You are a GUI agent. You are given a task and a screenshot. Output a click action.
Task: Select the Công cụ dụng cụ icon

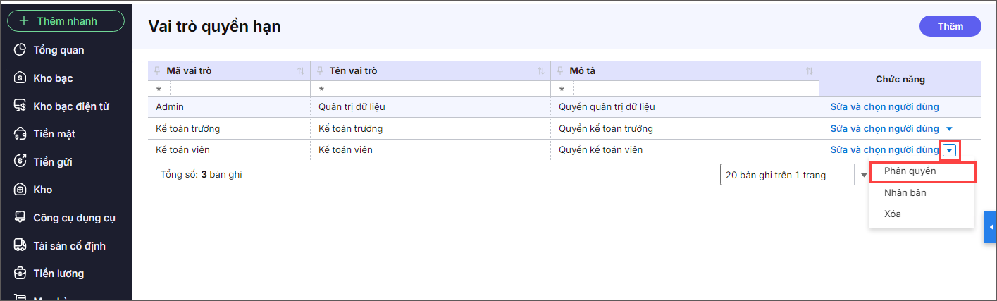[20, 218]
